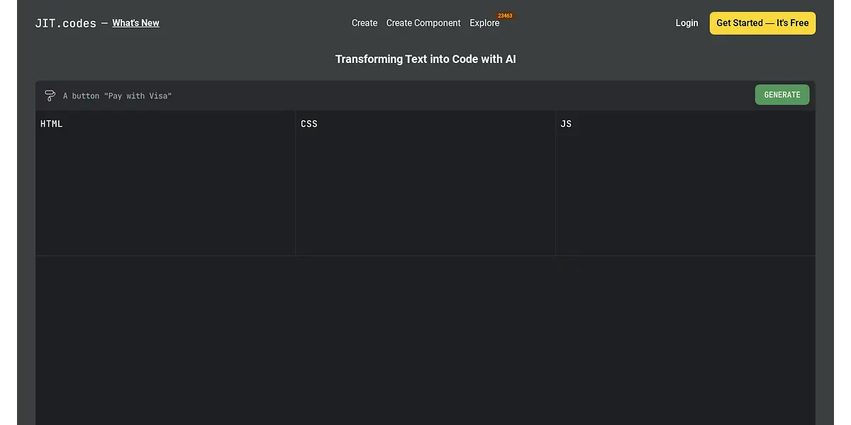This screenshot has width=851, height=425.
Task: Click the Login link
Action: click(686, 23)
